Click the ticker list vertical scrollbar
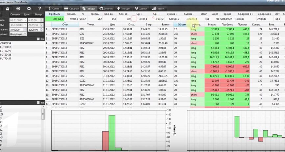Screen dimensions: 285x152 coord(43,128)
